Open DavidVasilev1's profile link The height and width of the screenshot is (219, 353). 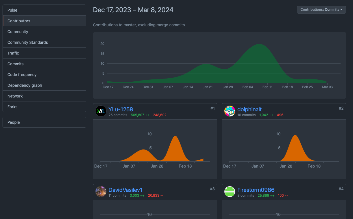[x=125, y=190]
